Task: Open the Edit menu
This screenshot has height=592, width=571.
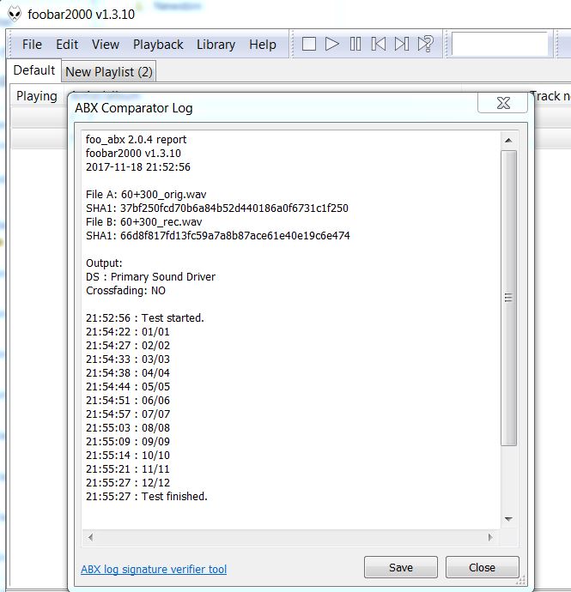Action: [67, 45]
